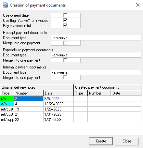This screenshot has height=148, width=143.
Task: Click the Sh application icon in title bar
Action: click(6, 5)
